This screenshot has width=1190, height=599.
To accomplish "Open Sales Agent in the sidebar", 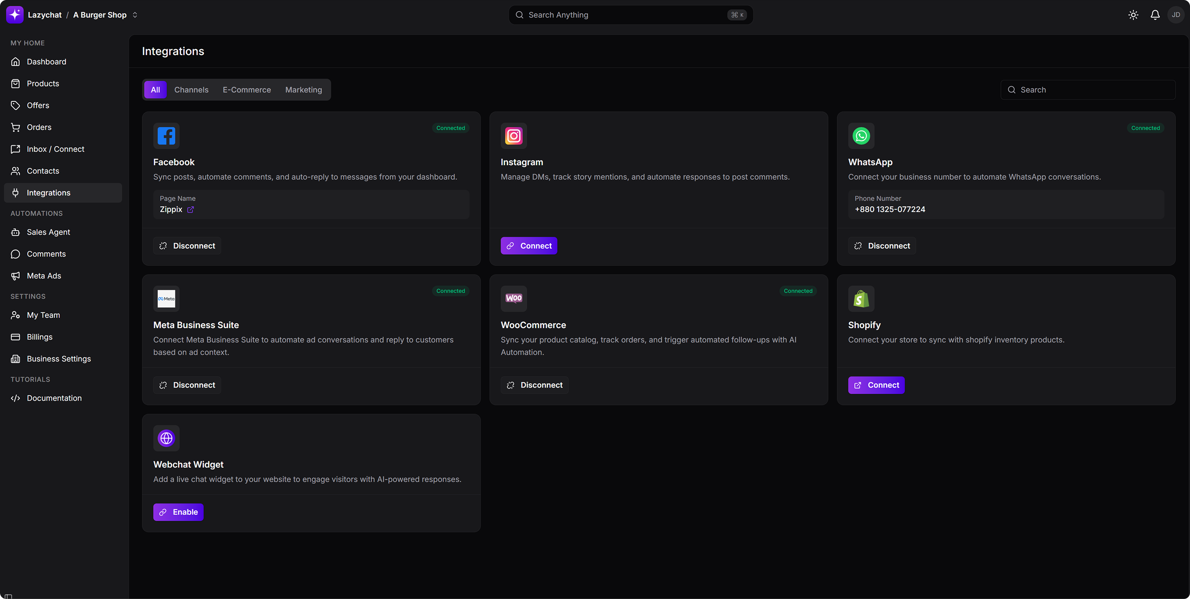I will (48, 232).
